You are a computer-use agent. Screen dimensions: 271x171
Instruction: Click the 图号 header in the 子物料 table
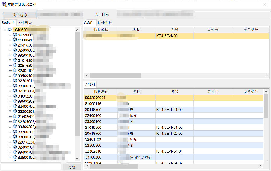click(x=175, y=92)
